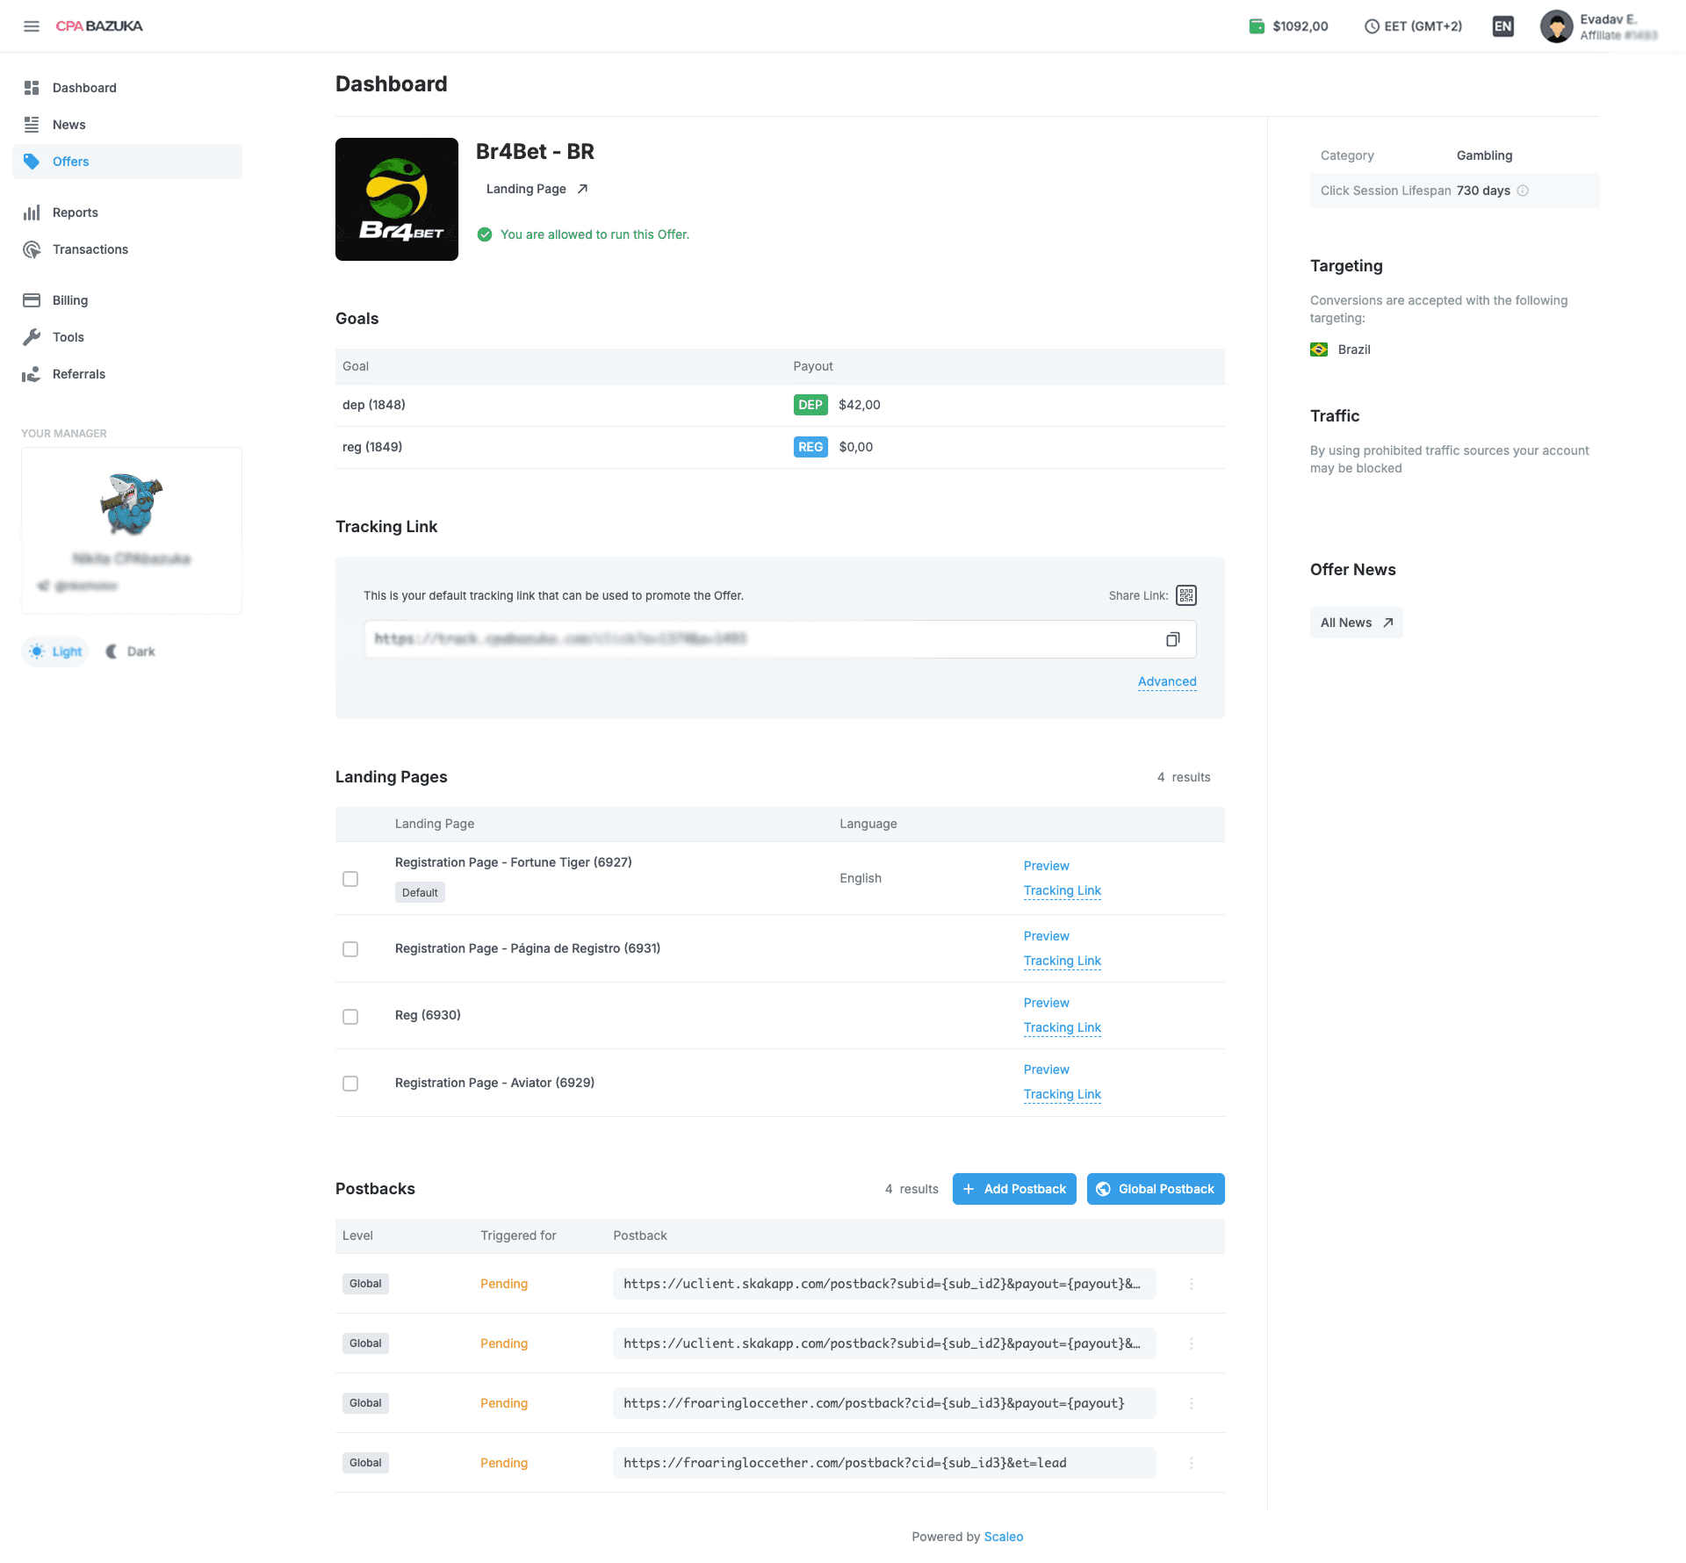Click the Transactions fingerprint icon
The height and width of the screenshot is (1563, 1686).
tap(32, 249)
